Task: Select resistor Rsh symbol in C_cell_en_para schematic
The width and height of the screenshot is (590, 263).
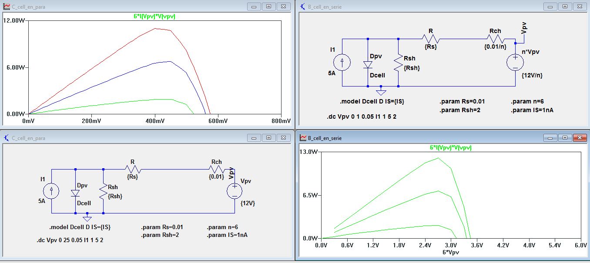Action: (103, 191)
